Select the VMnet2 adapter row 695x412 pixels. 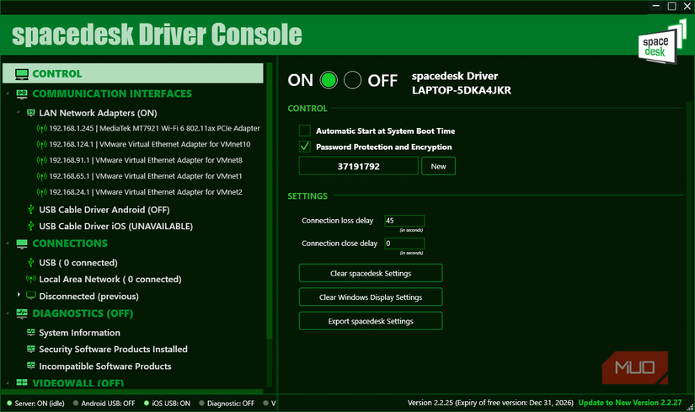pos(146,192)
